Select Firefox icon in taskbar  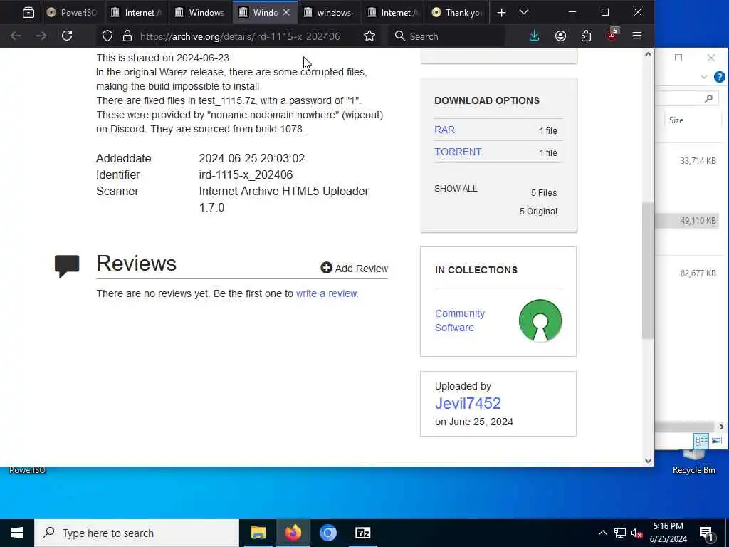293,533
